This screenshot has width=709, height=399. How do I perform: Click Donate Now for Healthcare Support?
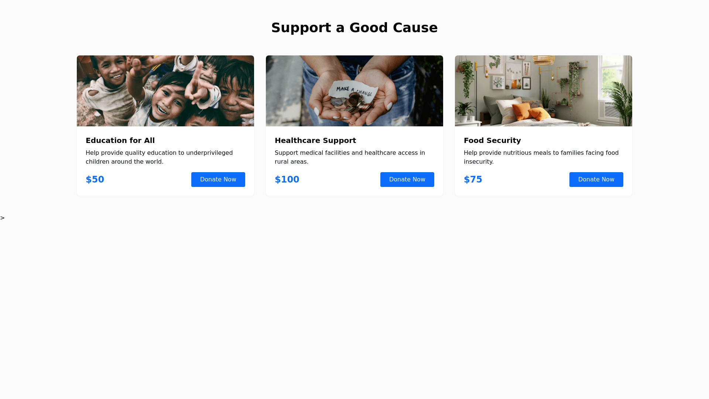[x=407, y=180]
